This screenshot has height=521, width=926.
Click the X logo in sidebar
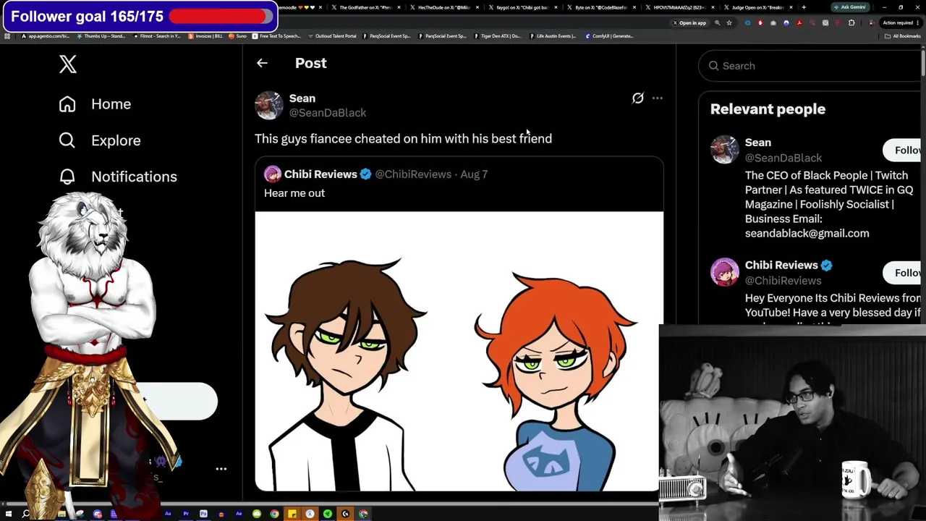[68, 64]
